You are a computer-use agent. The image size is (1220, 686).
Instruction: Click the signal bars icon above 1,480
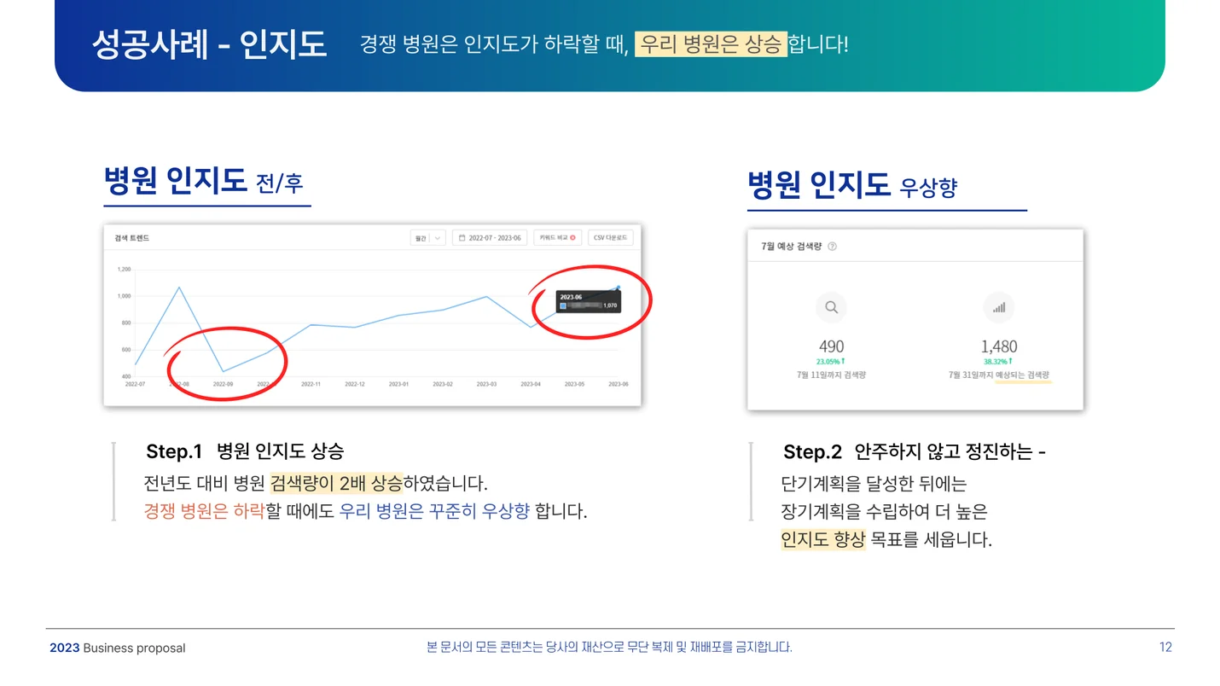pos(998,308)
